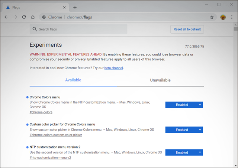
Task: Open a new tab with plus button
Action: [75, 7]
